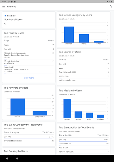Tap the blue Realtime indicator dot
This screenshot has width=114, height=162.
(5, 16)
